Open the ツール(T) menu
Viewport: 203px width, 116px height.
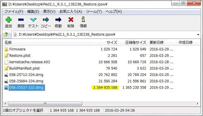click(x=94, y=12)
